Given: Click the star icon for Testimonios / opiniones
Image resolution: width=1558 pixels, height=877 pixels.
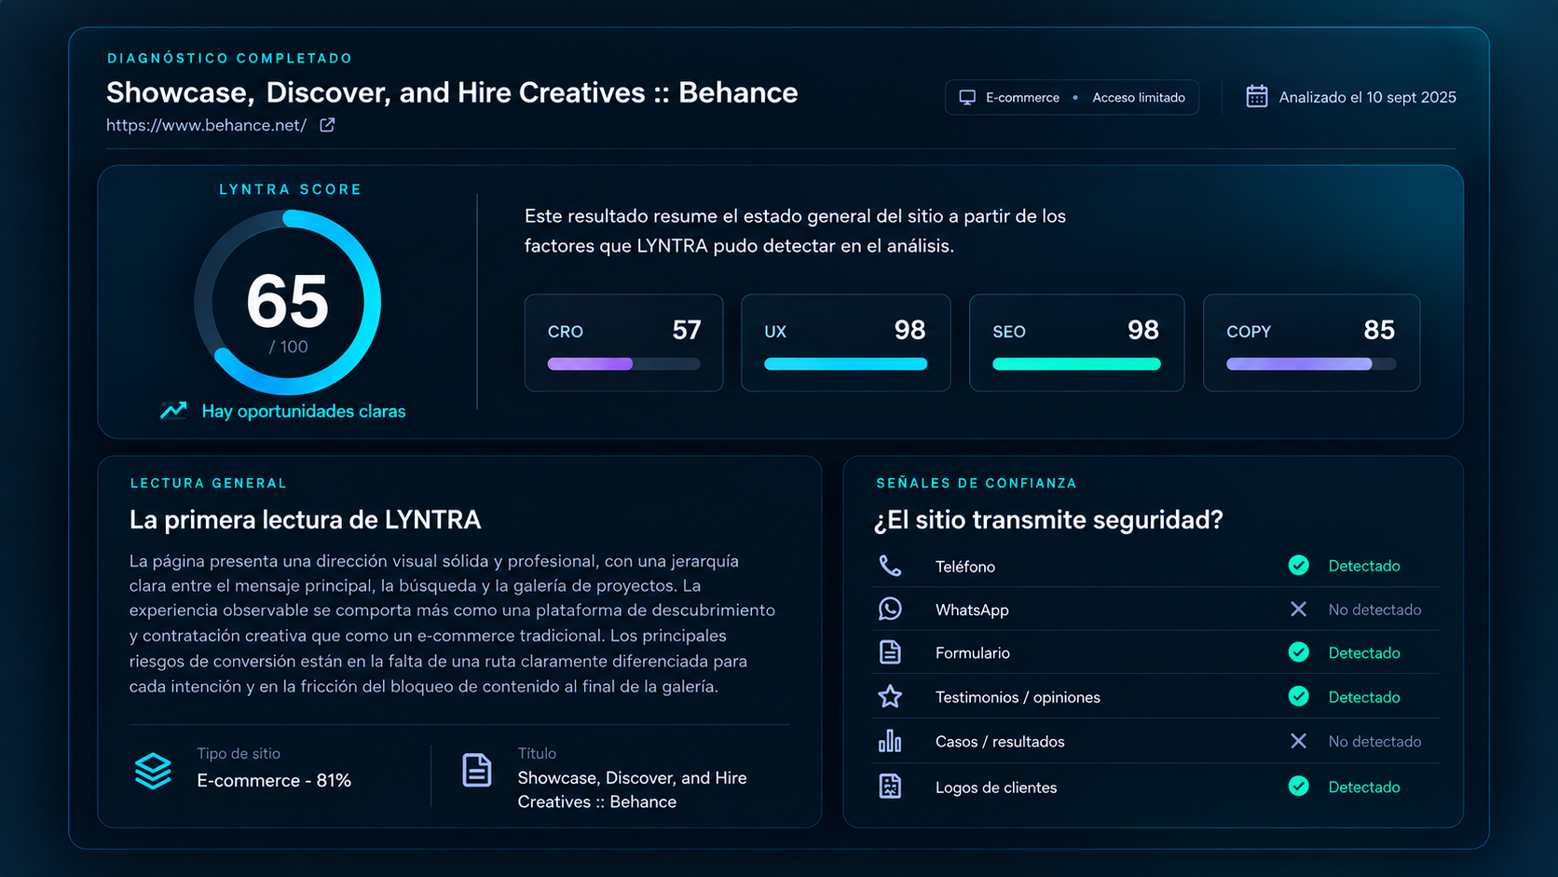Looking at the screenshot, I should click(x=890, y=696).
